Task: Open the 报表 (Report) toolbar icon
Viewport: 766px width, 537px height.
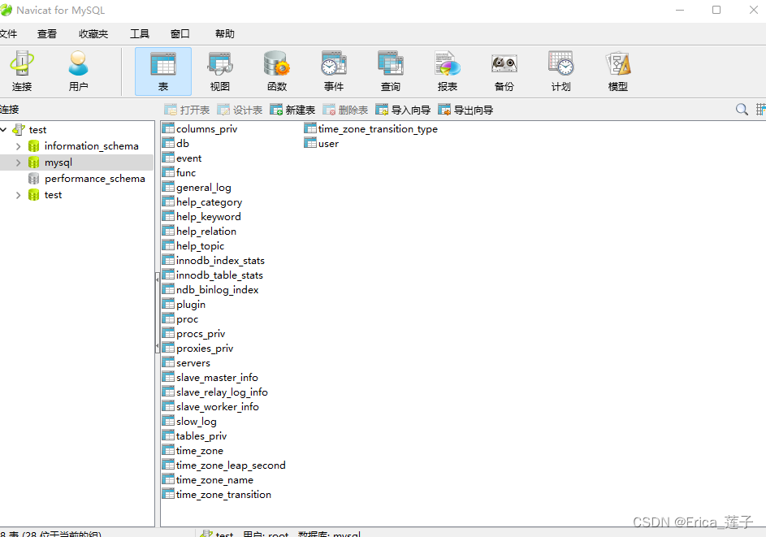Action: click(x=447, y=71)
